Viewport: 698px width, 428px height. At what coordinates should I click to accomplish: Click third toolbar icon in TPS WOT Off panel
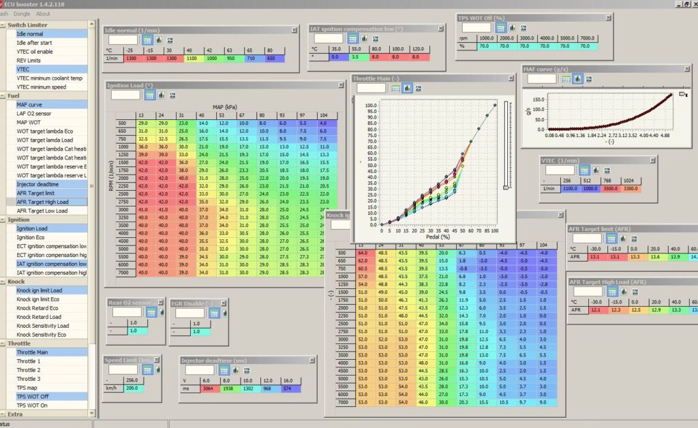click(x=523, y=28)
